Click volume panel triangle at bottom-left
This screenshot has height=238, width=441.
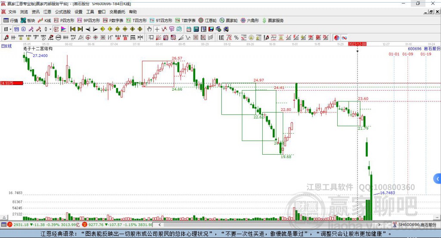point(4,217)
